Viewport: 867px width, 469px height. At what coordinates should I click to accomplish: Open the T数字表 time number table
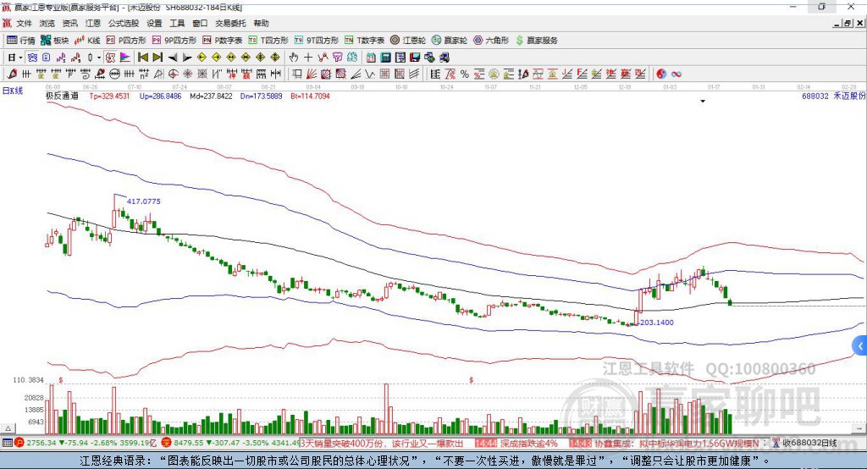click(364, 41)
